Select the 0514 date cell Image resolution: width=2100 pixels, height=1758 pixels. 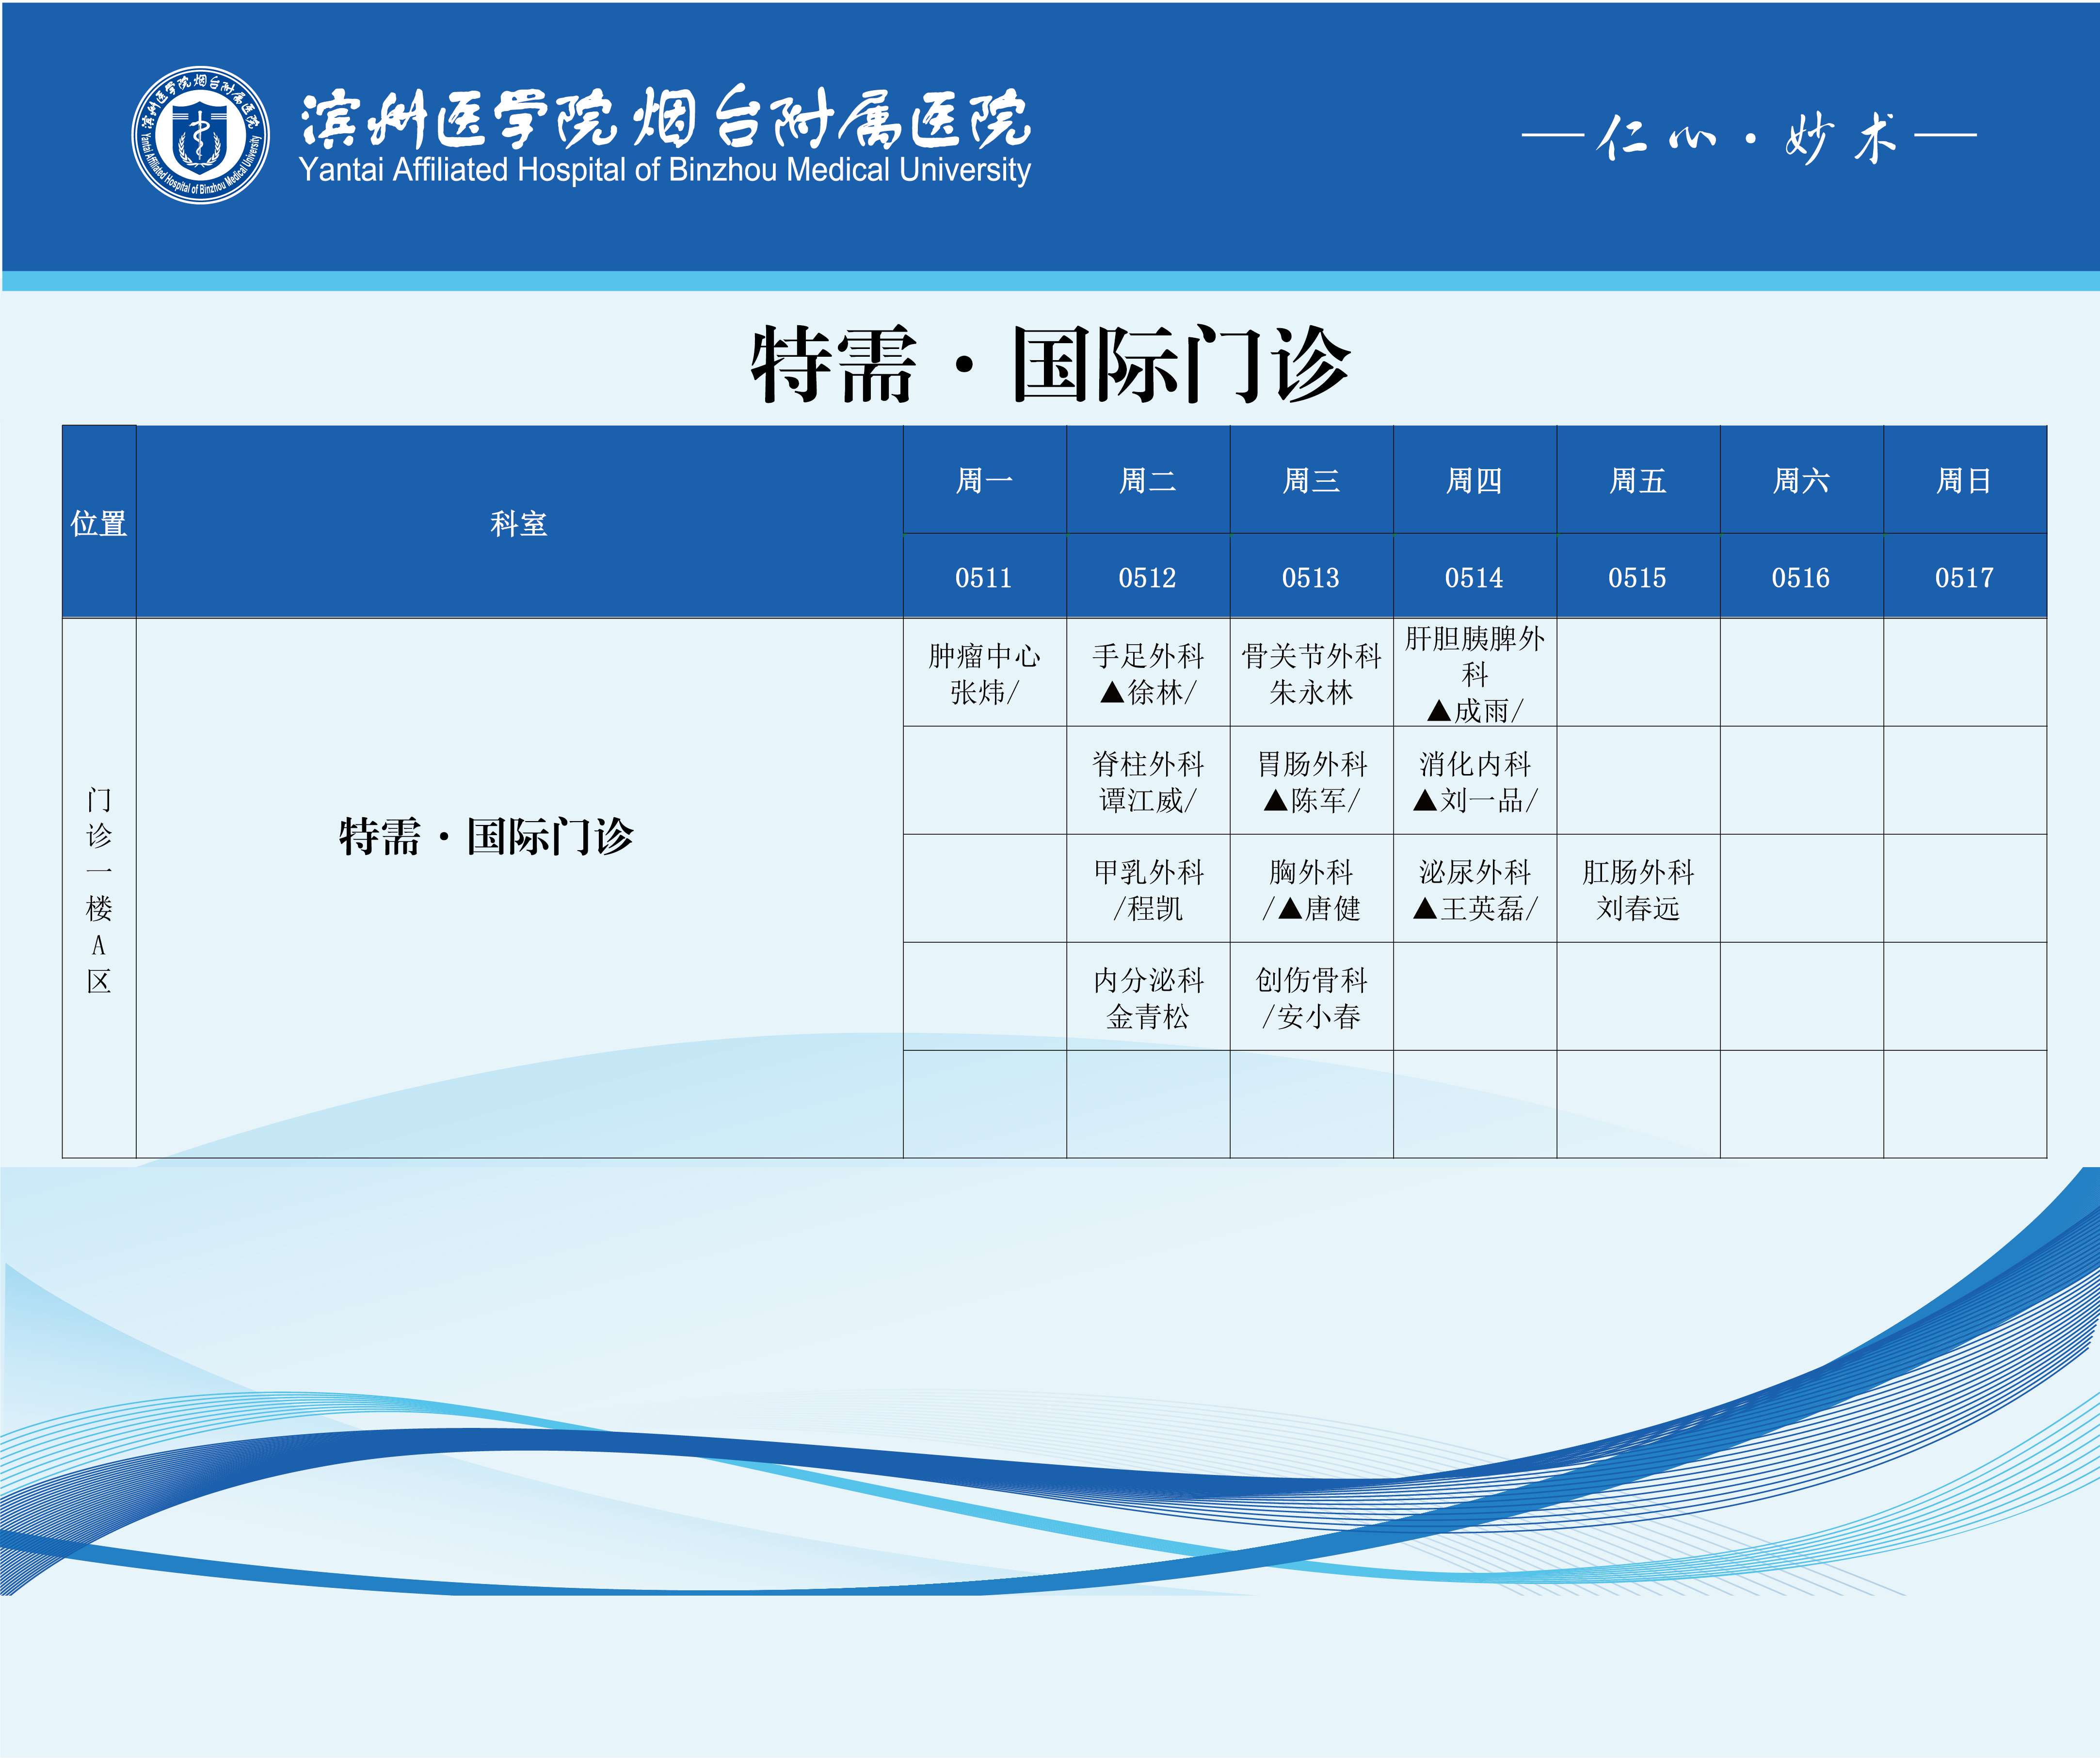point(1474,578)
